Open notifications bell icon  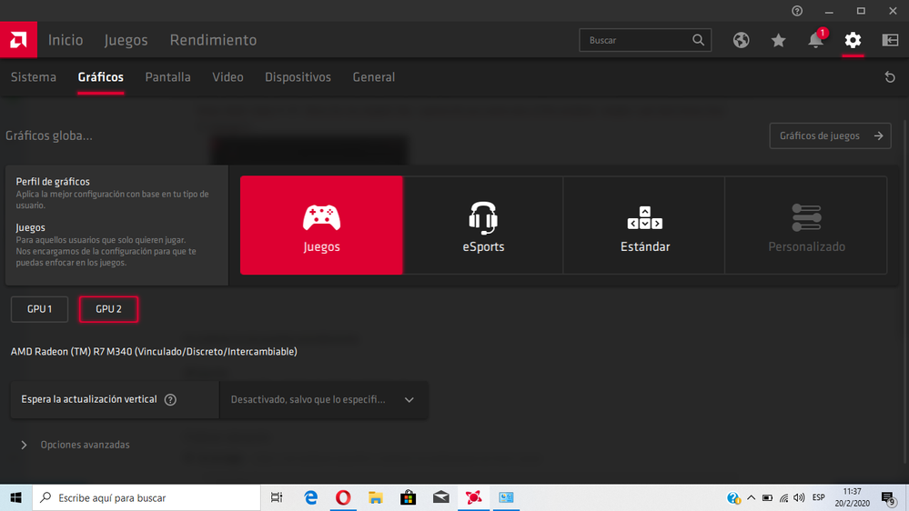[815, 40]
